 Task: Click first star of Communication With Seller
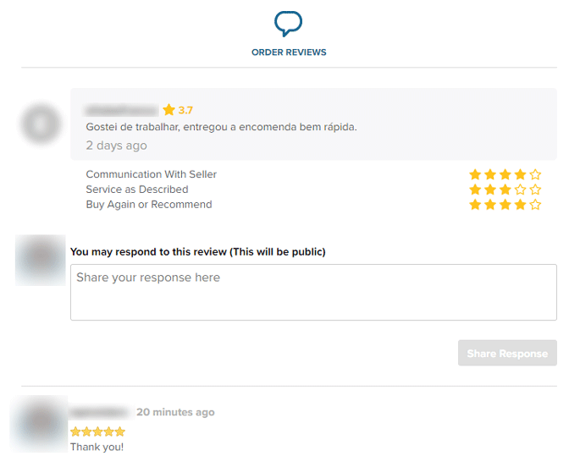coord(475,174)
